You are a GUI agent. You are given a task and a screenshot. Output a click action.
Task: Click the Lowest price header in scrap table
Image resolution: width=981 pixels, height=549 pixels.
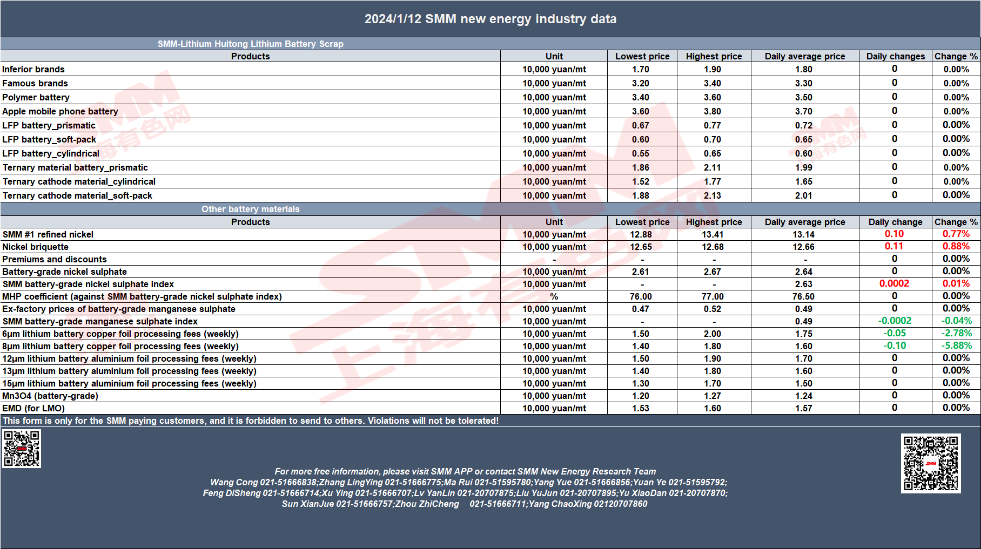tap(642, 56)
